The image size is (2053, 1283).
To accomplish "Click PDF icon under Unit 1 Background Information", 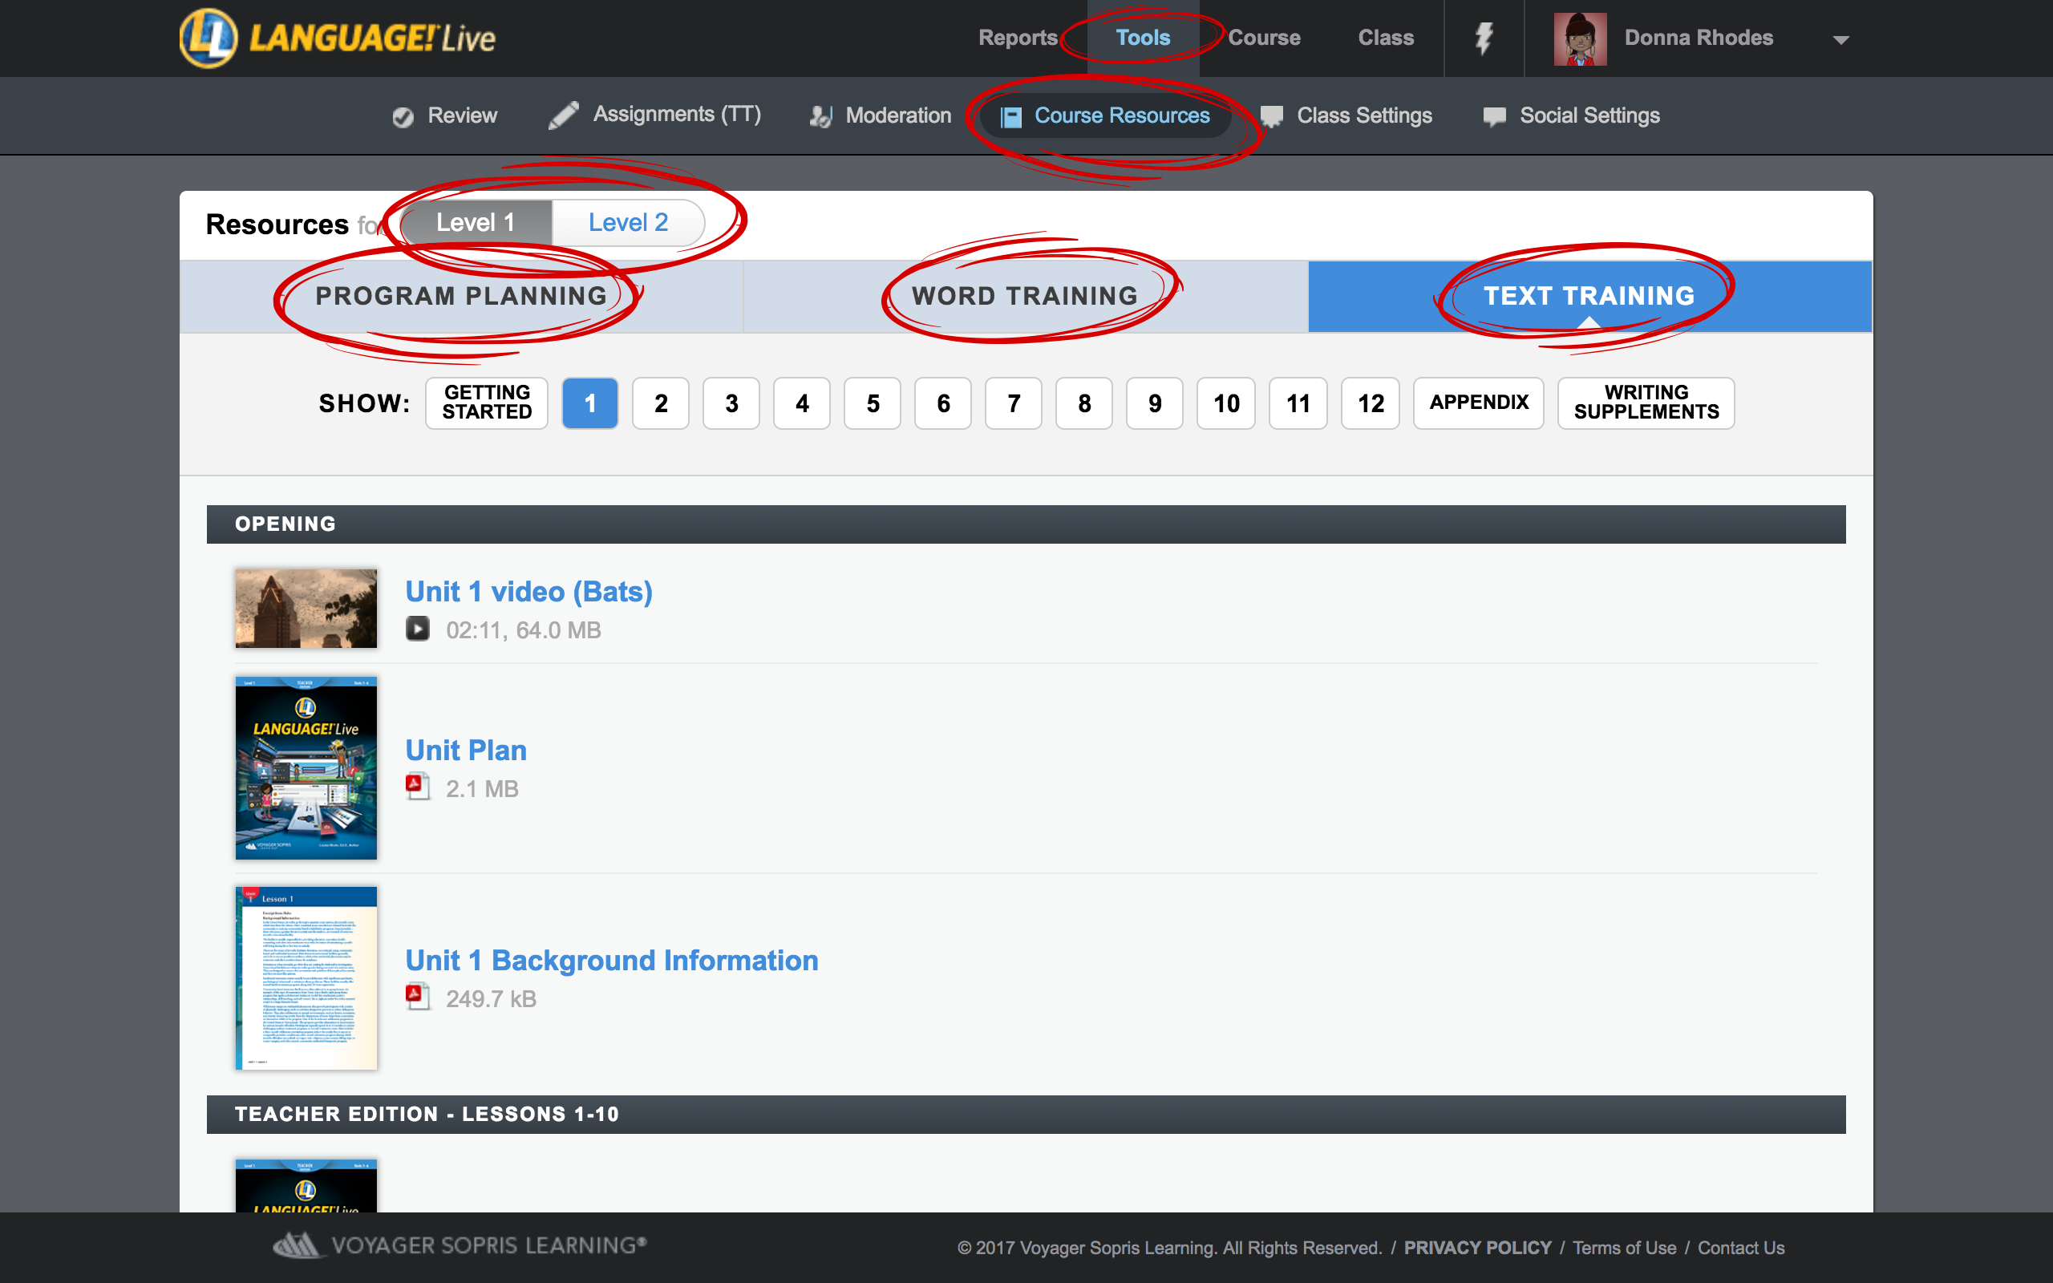I will coord(417,996).
